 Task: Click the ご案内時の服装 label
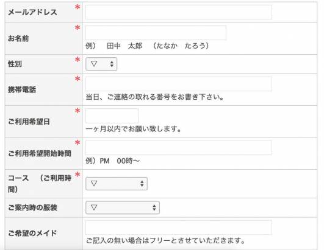tap(32, 207)
